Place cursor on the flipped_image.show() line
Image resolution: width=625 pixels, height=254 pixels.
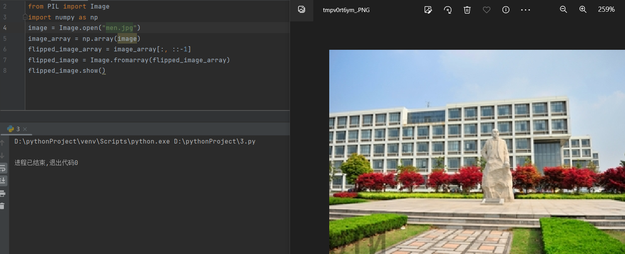tap(67, 70)
